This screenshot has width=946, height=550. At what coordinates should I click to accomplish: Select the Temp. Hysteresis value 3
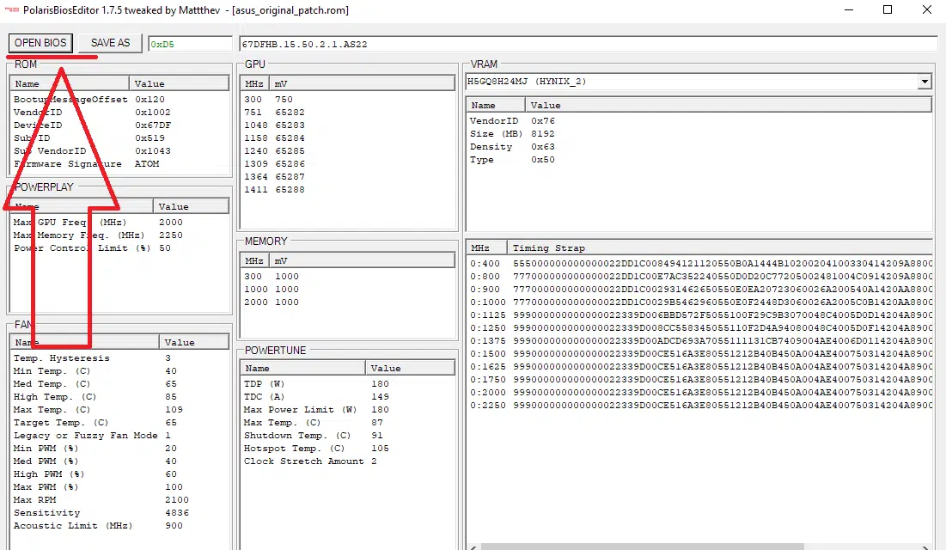click(168, 358)
